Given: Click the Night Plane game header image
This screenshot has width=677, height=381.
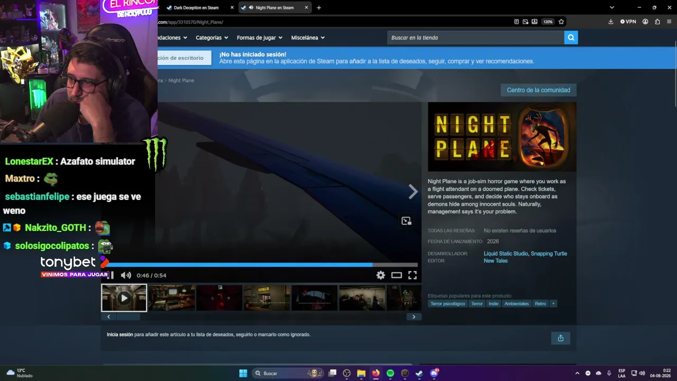Looking at the screenshot, I should (x=502, y=137).
